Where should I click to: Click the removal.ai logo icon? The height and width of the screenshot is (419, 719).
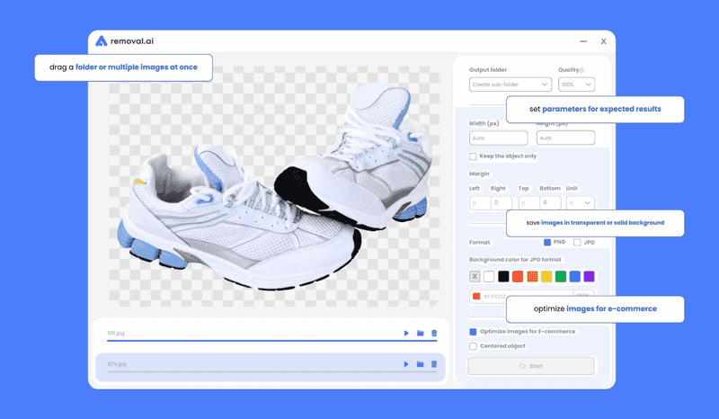pos(101,40)
